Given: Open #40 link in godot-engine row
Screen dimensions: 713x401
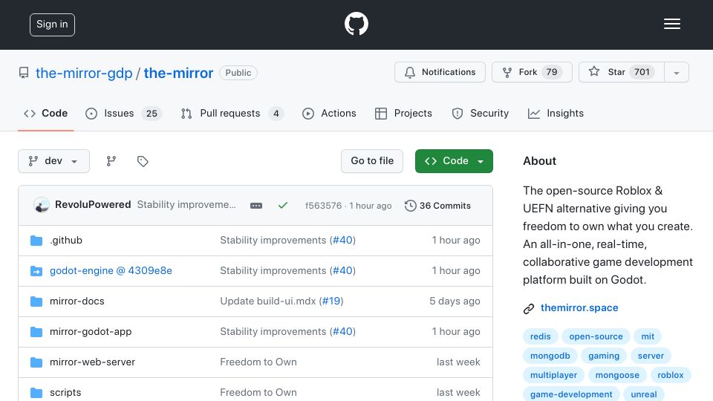Looking at the screenshot, I should pyautogui.click(x=343, y=270).
